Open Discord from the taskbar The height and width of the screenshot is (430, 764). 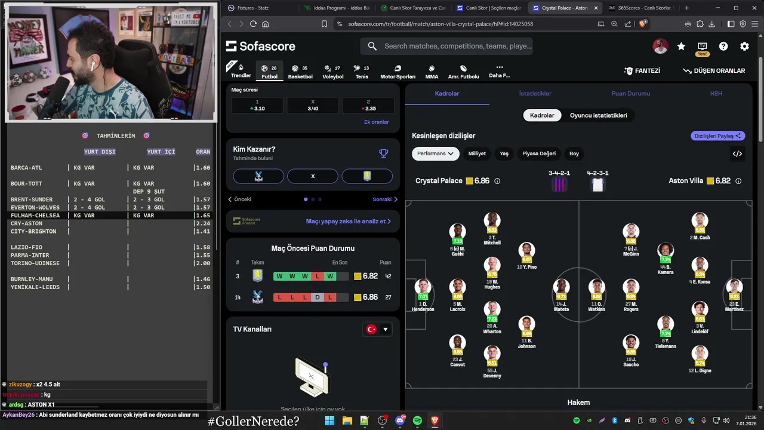coord(400,421)
